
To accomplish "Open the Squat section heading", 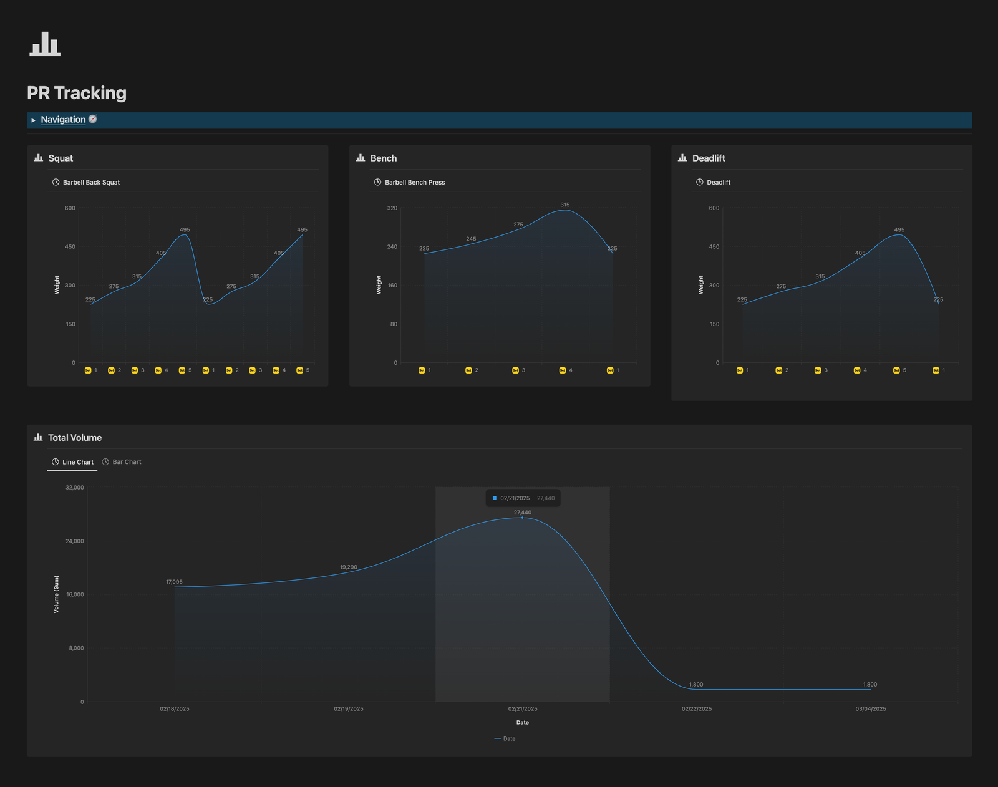I will click(61, 158).
